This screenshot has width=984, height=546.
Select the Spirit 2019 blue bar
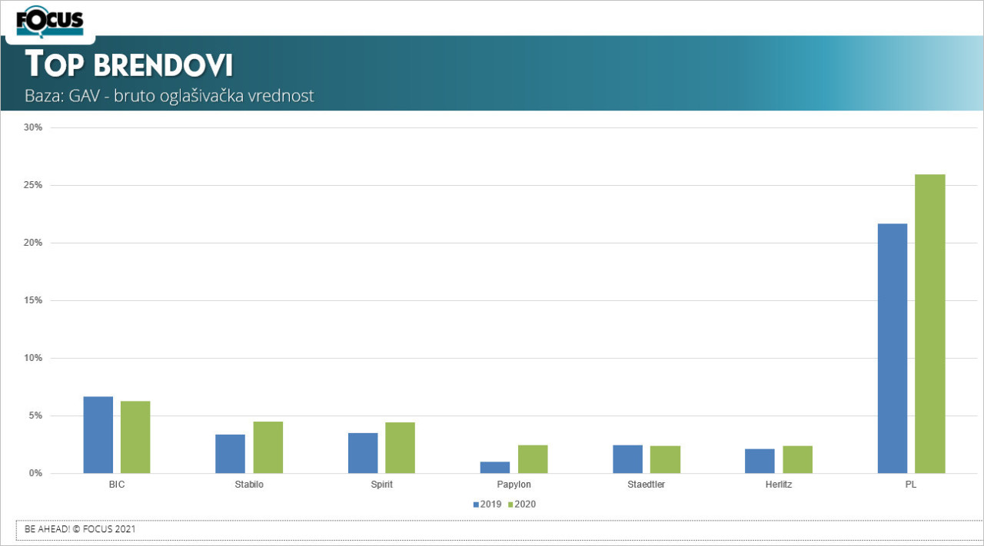coord(363,453)
